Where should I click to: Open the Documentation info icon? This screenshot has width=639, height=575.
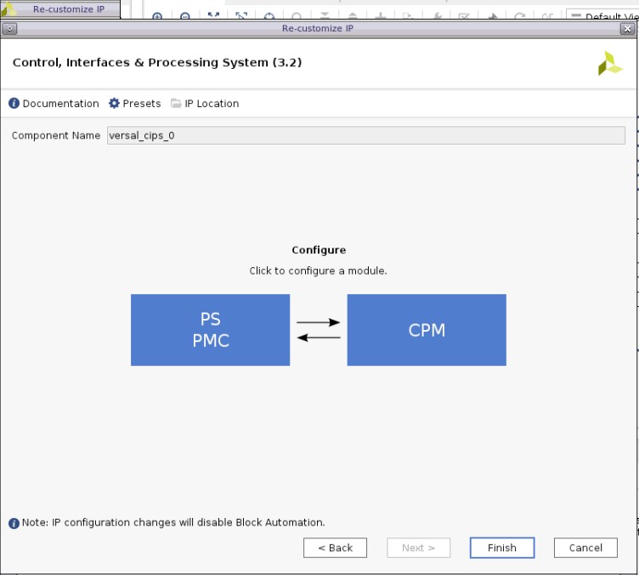(14, 104)
